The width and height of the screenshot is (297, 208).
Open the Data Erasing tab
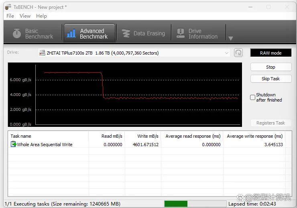coord(144,34)
